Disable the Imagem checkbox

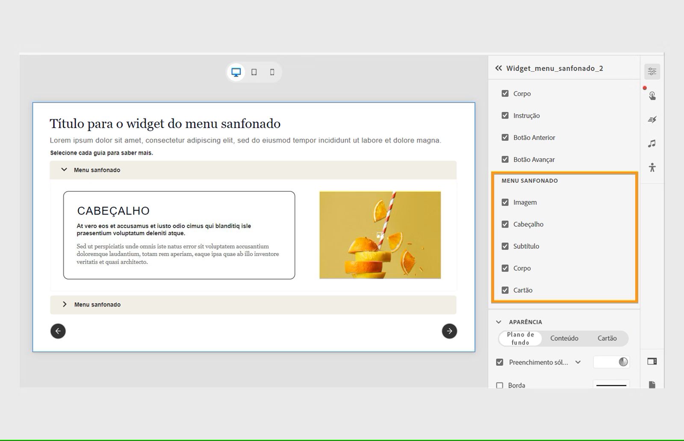coord(505,202)
